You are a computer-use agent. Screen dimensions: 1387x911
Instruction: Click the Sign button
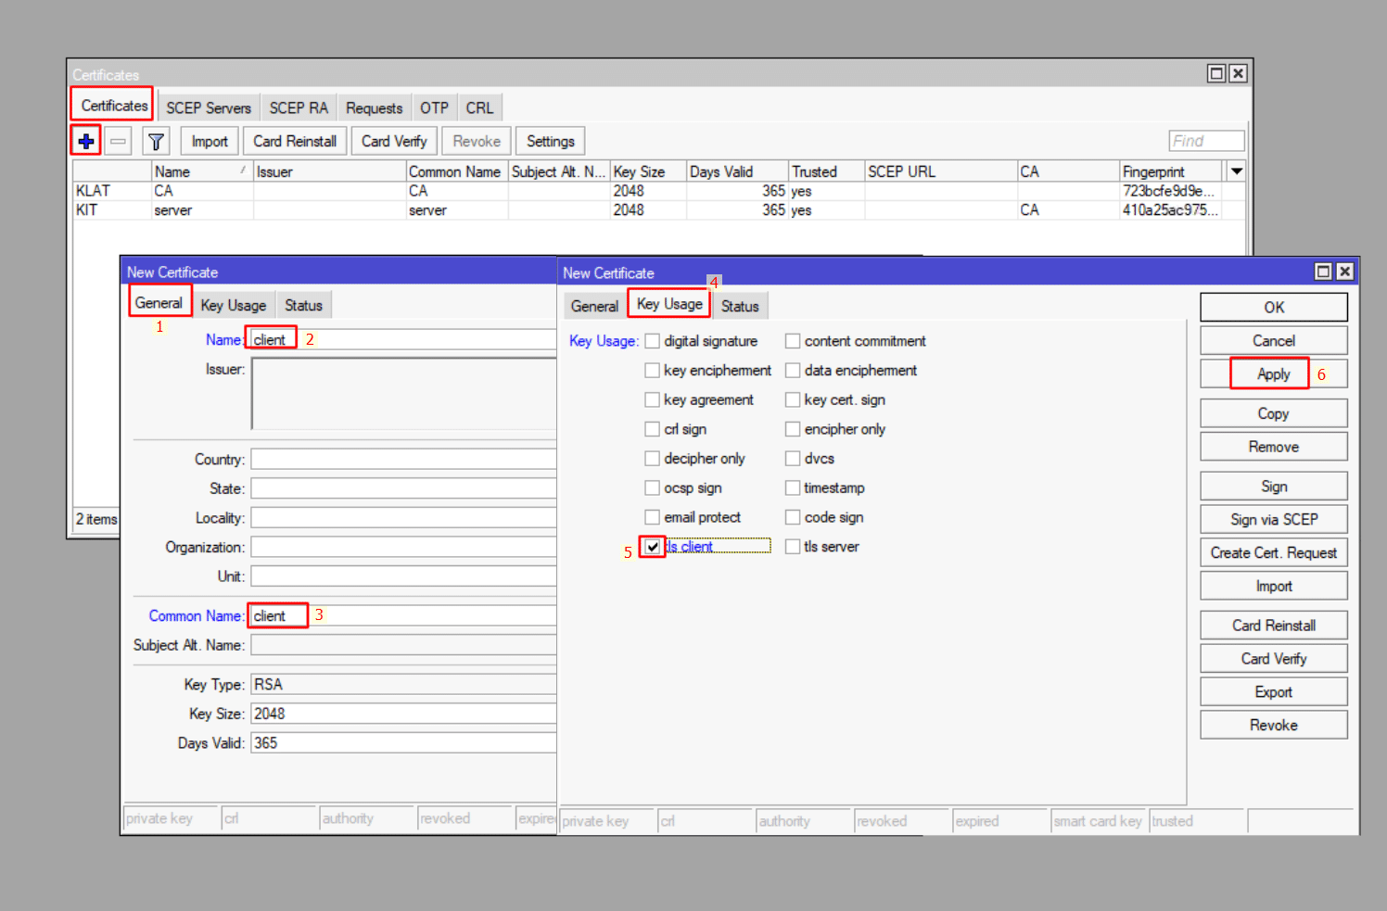(1274, 487)
